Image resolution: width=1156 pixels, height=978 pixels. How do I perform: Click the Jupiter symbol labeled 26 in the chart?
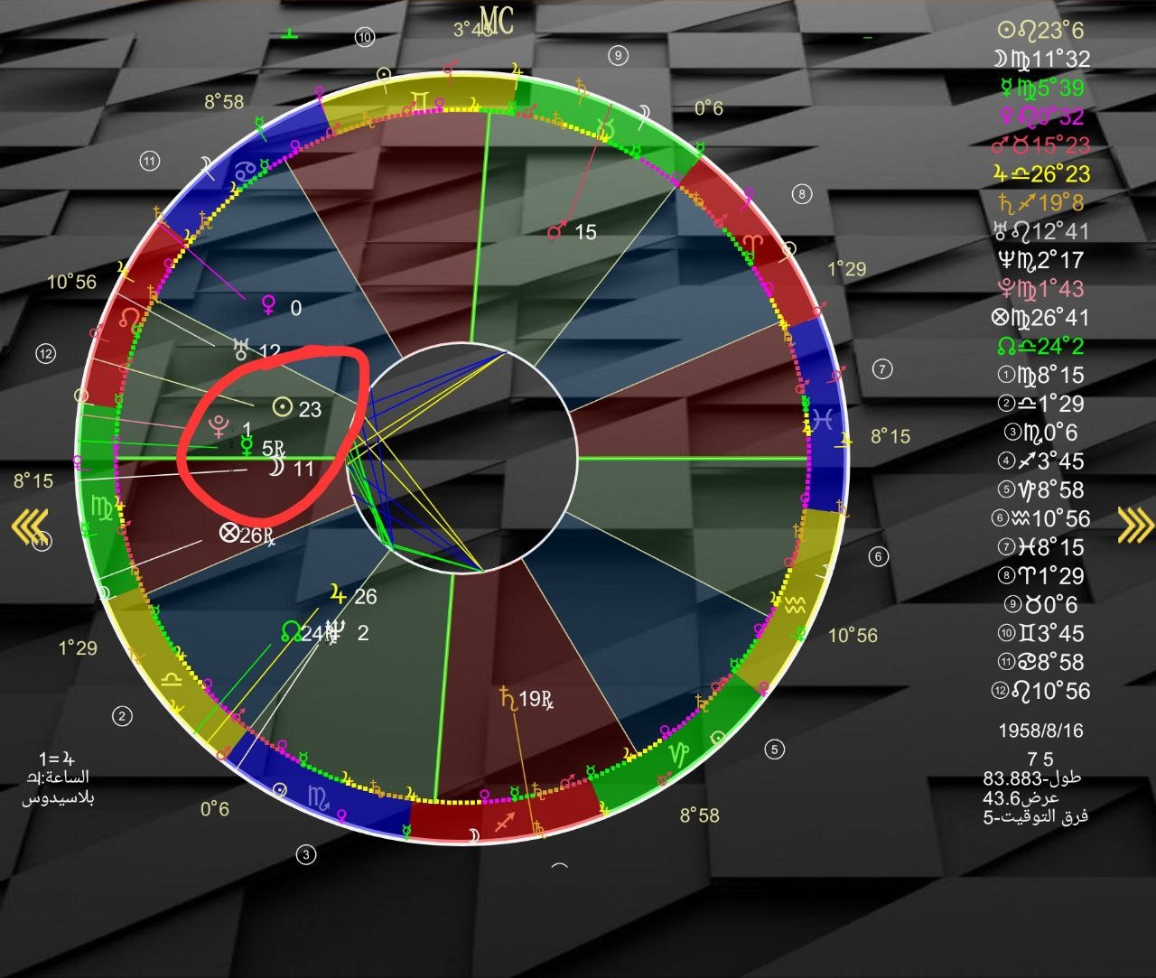pyautogui.click(x=338, y=596)
